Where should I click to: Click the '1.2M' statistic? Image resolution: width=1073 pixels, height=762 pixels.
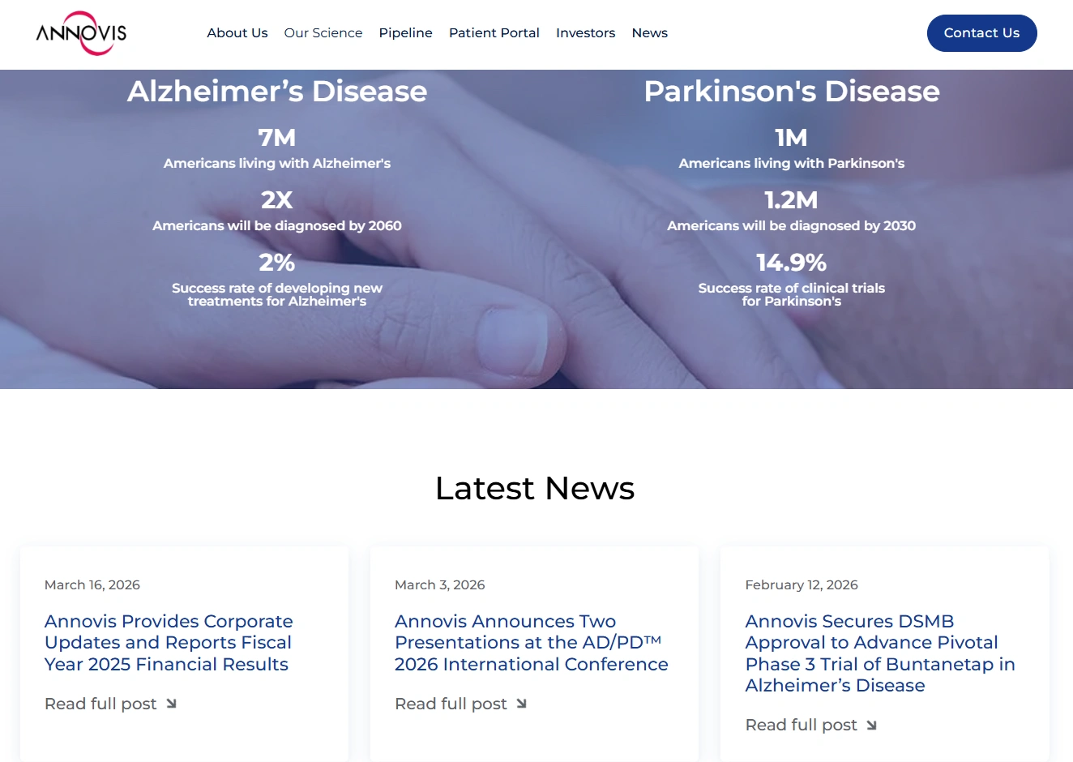792,200
